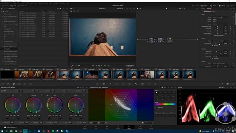Image resolution: width=236 pixels, height=133 pixels.
Task: Open the Blur palette
Action: click(136, 84)
